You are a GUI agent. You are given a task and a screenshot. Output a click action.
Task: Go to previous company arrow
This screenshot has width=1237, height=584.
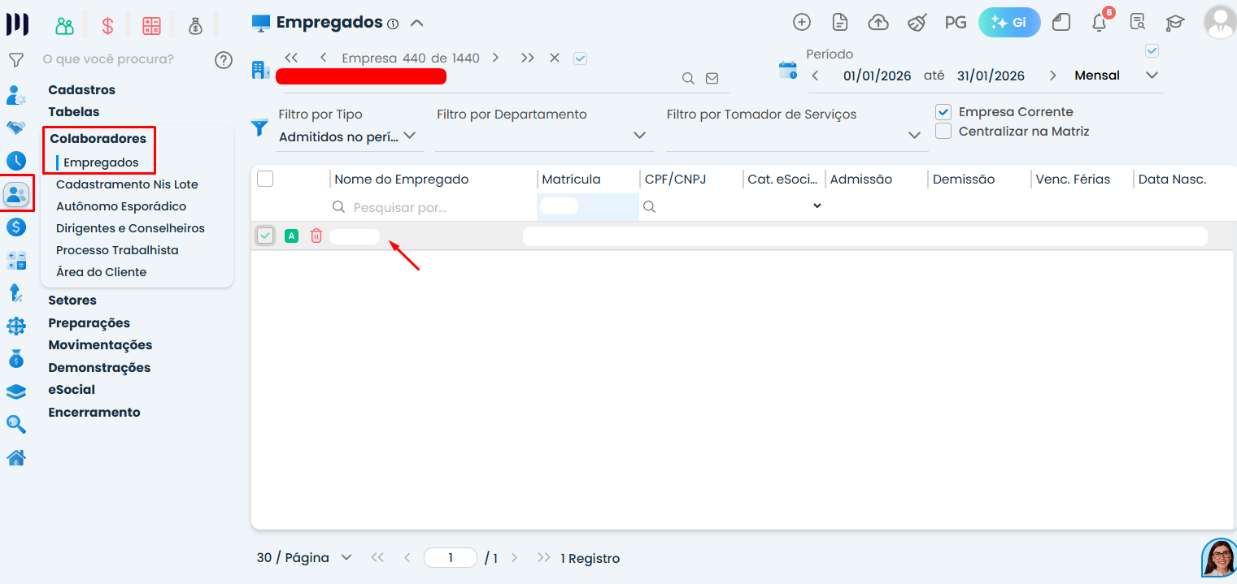click(324, 58)
